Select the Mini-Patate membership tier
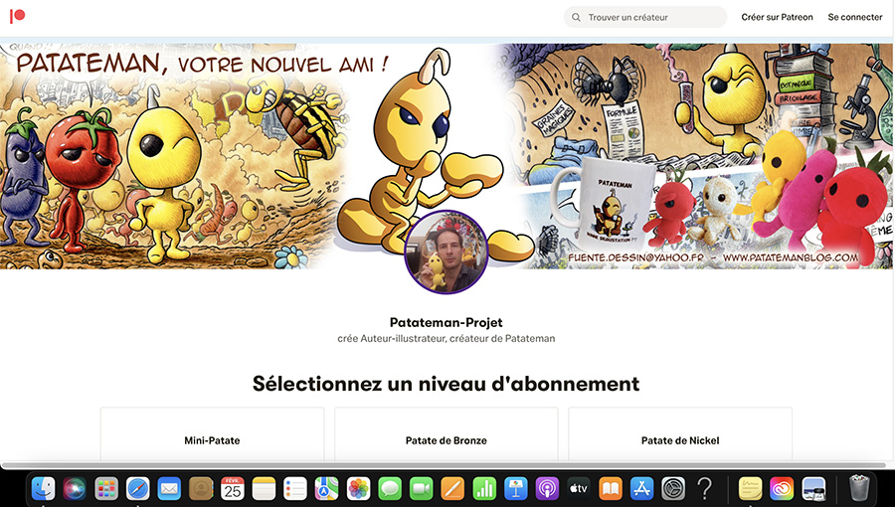 213,433
